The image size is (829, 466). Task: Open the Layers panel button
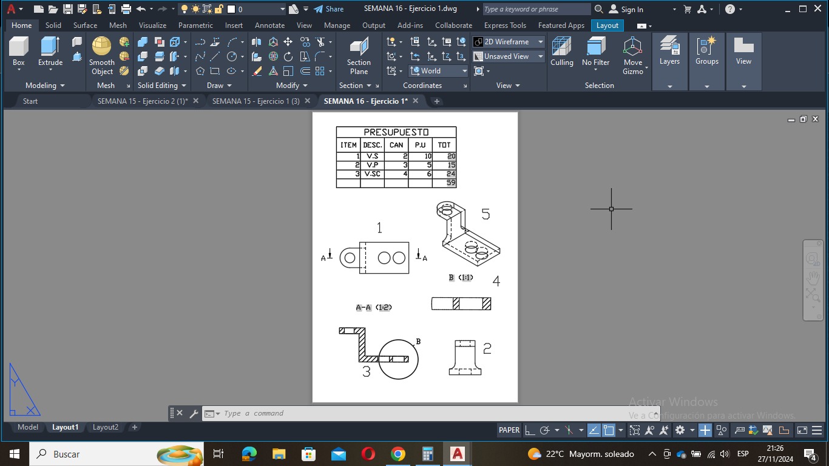coord(669,51)
